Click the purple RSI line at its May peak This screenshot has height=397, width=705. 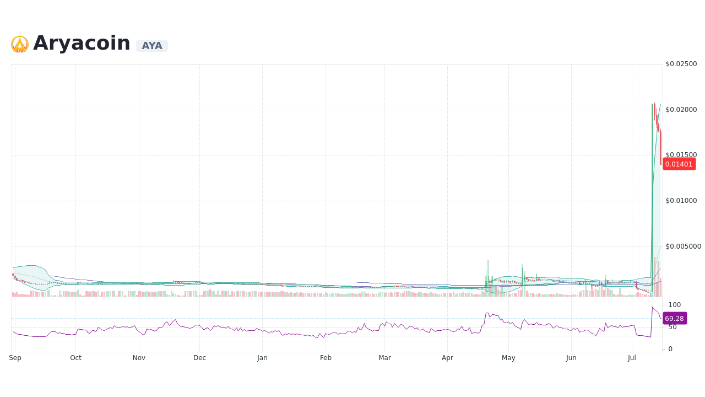tap(487, 313)
